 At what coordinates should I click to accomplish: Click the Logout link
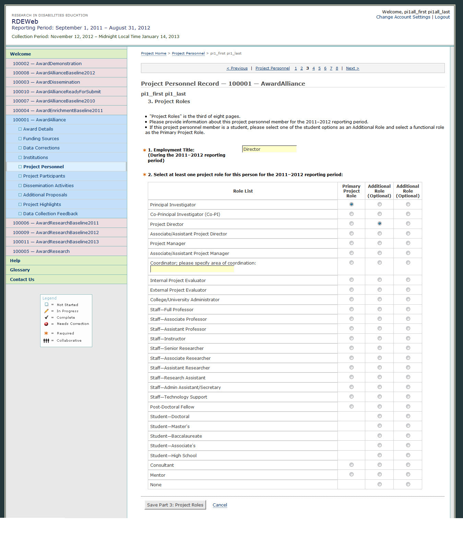(442, 17)
